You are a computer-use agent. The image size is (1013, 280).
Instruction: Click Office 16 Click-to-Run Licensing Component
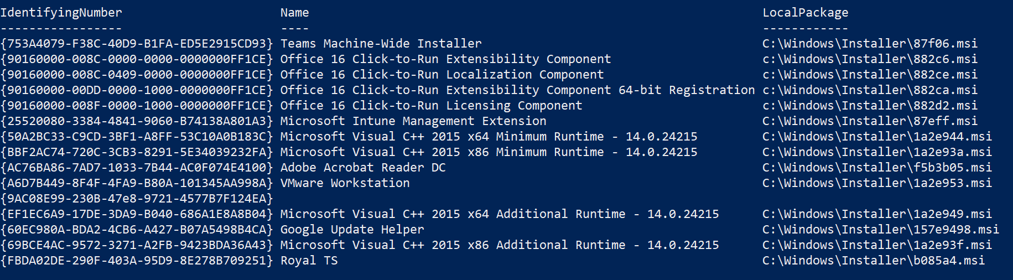click(432, 106)
